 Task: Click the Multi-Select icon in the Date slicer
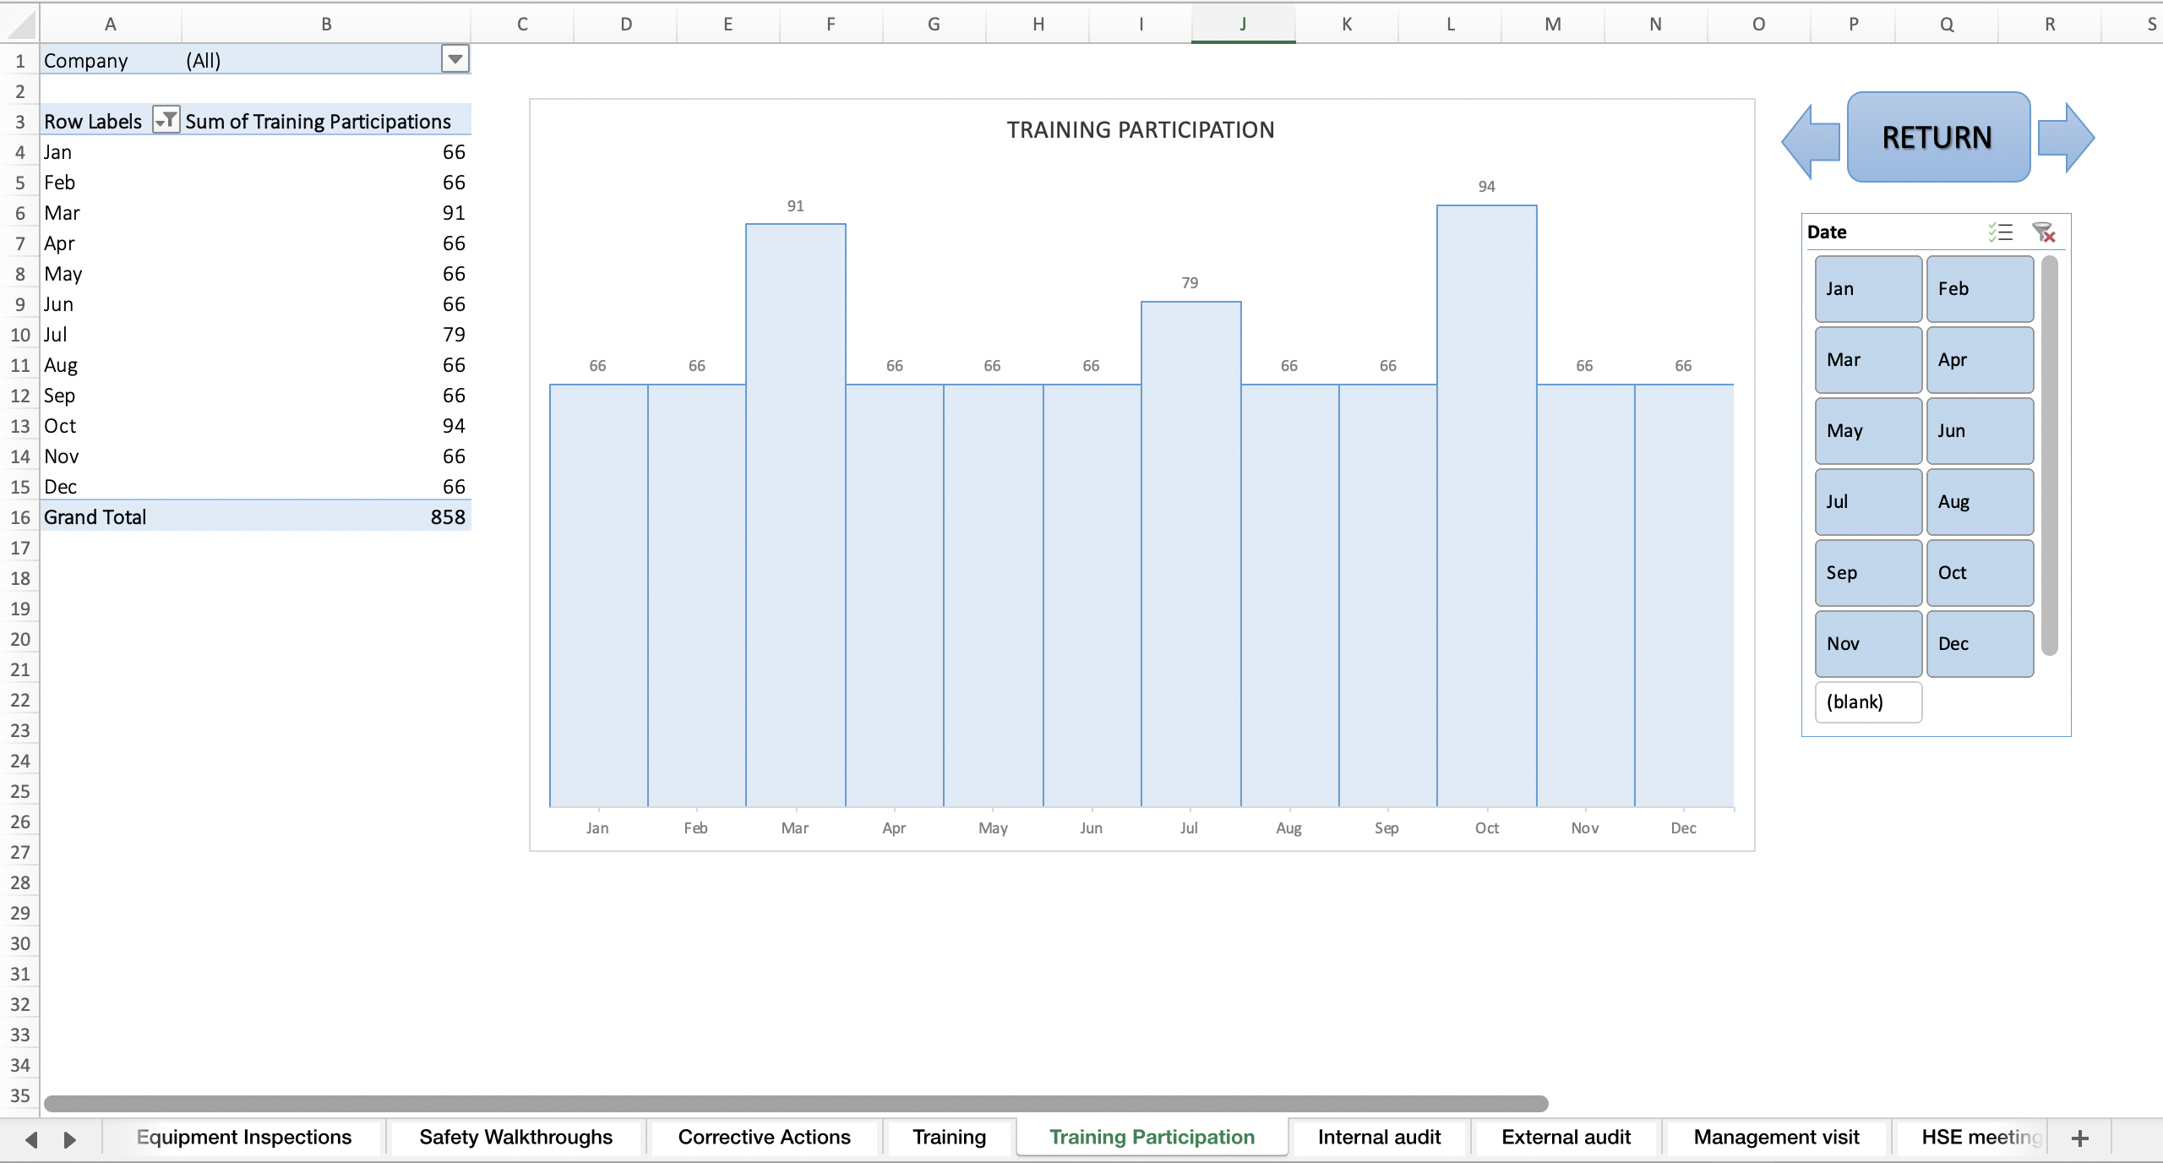pyautogui.click(x=2000, y=232)
